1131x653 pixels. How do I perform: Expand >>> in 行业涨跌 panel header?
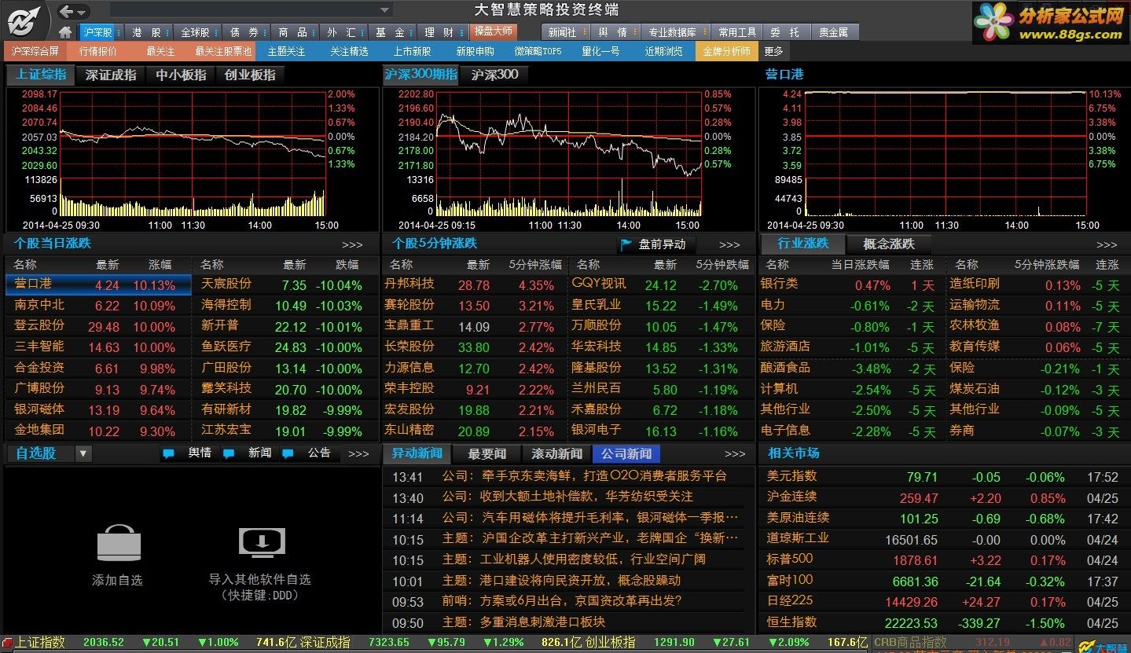(1107, 245)
